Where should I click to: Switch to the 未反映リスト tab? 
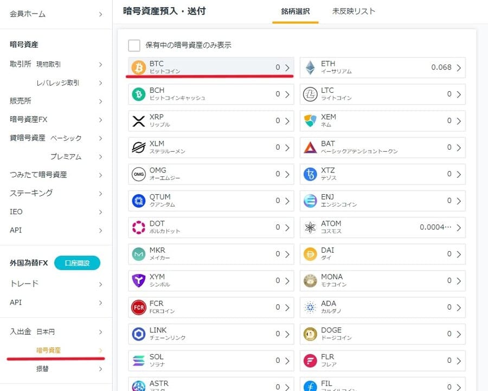(354, 10)
